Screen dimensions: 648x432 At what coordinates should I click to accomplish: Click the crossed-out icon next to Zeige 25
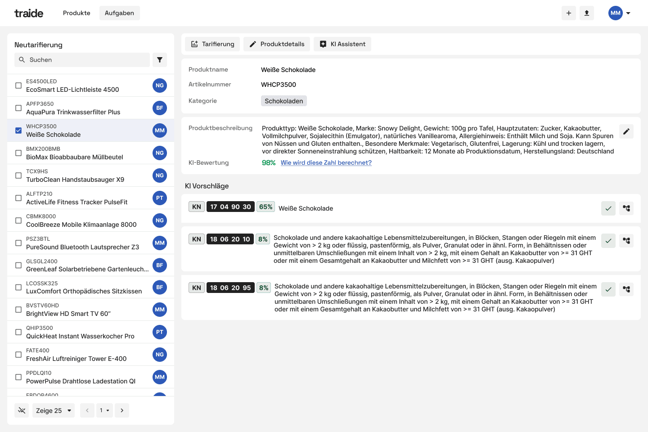point(22,410)
